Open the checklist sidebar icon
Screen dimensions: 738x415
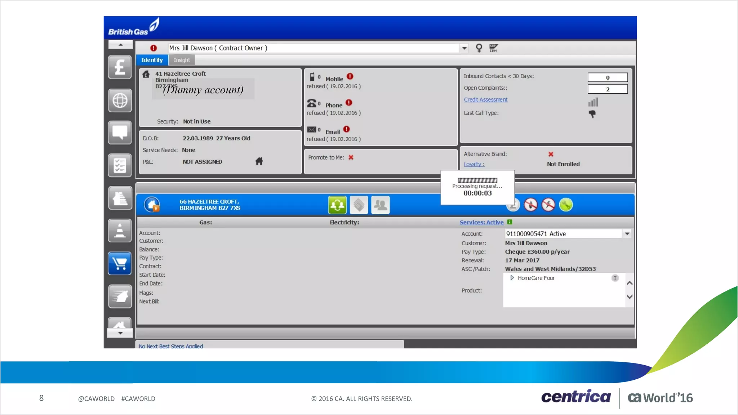[x=120, y=165]
